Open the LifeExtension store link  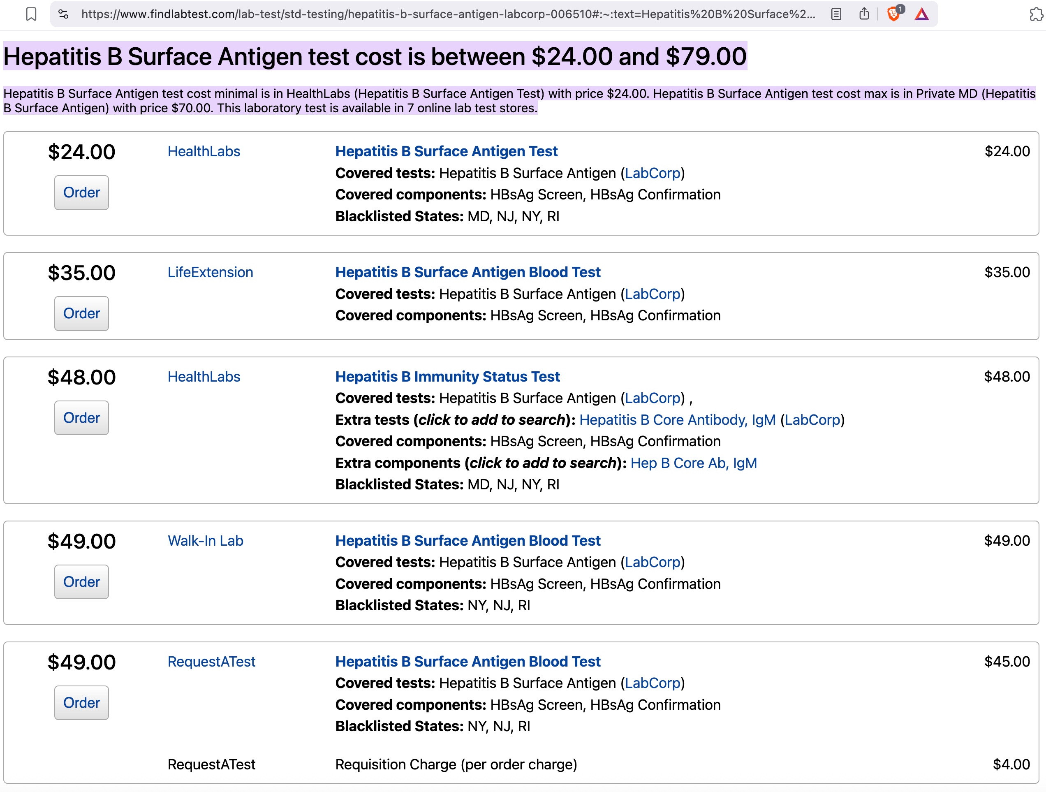(x=210, y=272)
